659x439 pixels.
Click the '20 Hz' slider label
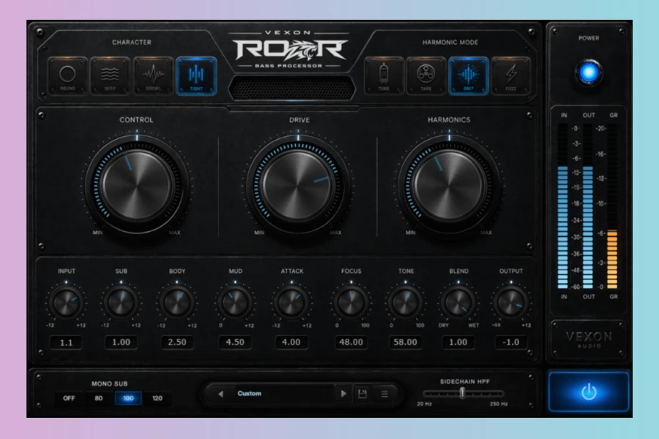click(x=425, y=404)
